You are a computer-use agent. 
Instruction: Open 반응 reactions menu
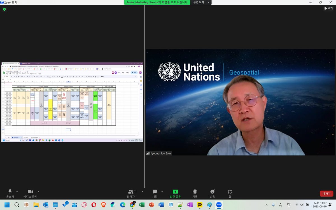click(213, 193)
